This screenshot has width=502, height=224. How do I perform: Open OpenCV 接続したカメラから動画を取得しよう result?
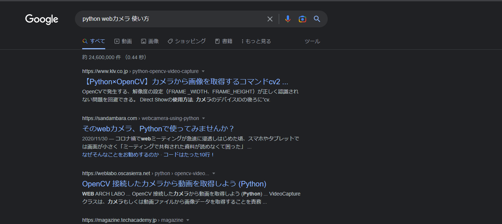coord(174,184)
